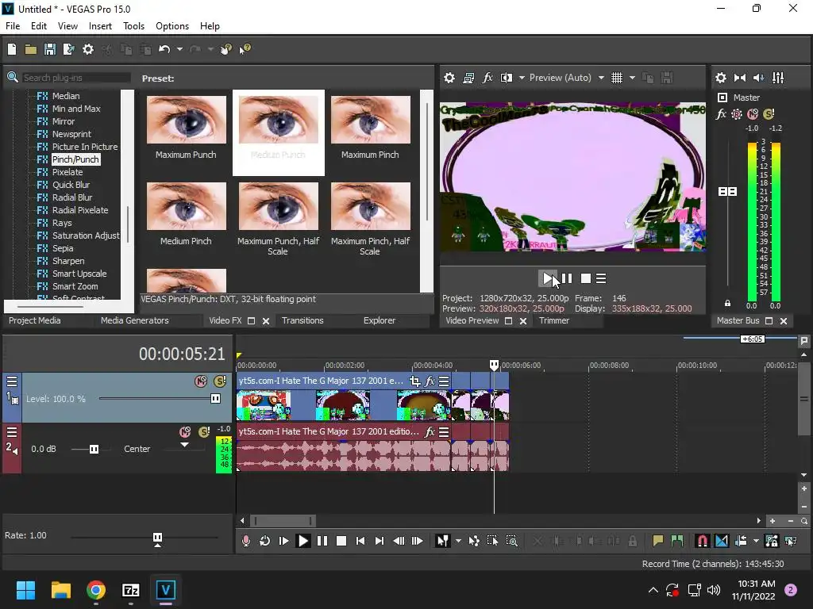Viewport: 813px width, 609px height.
Task: Open the Mixing Console from Master Bus
Action: (778, 78)
